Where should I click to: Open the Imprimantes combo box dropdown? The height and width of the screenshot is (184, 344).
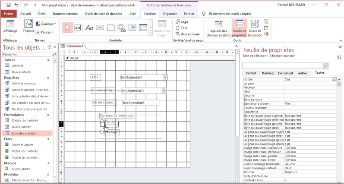[164, 91]
